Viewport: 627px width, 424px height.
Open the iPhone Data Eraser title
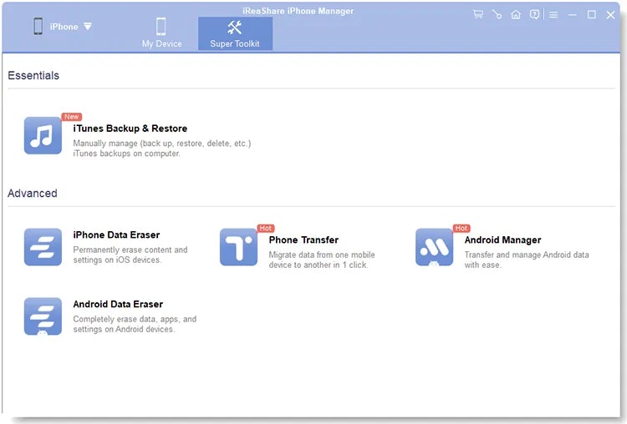pos(116,235)
